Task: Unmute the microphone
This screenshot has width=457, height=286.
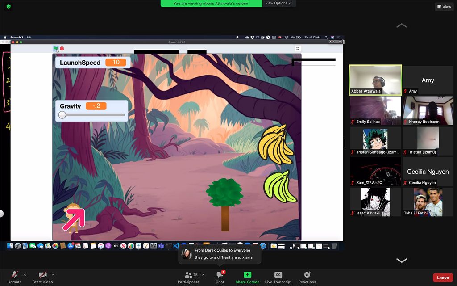Action: tap(14, 278)
